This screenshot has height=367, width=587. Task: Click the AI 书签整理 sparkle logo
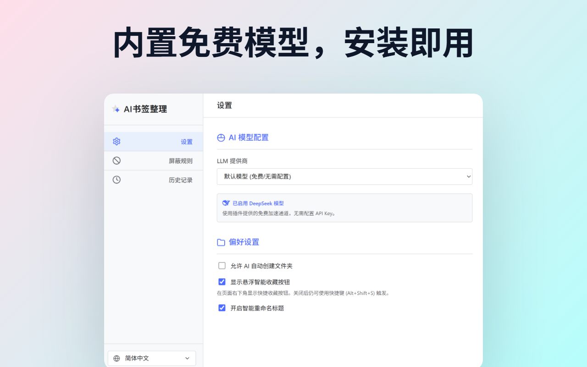[116, 109]
